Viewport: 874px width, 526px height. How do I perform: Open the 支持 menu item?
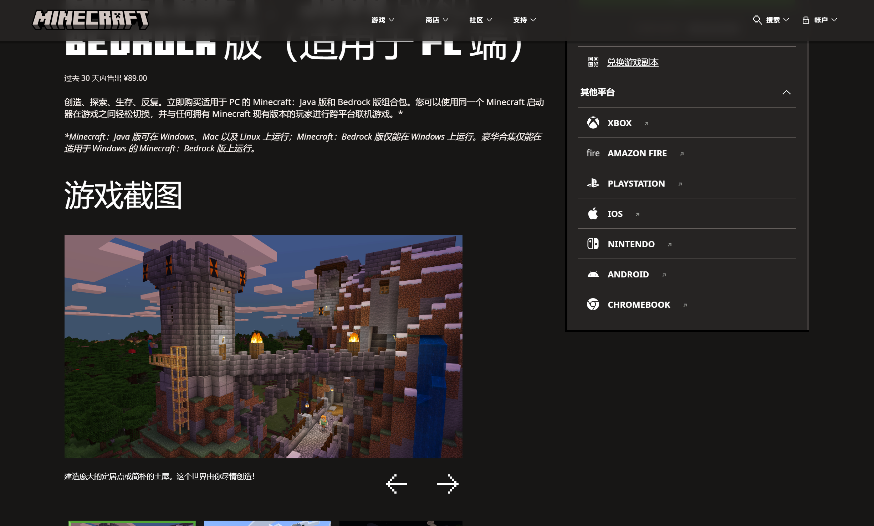pyautogui.click(x=524, y=20)
